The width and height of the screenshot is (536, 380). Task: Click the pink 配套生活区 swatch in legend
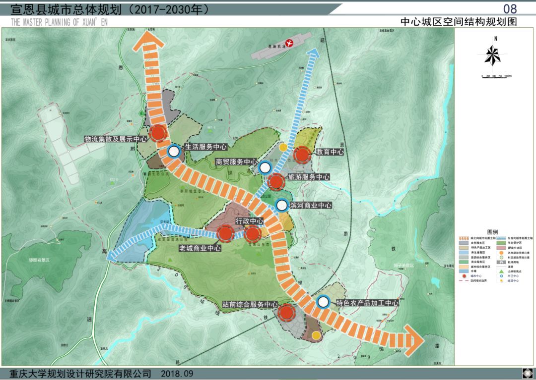tap(501, 248)
